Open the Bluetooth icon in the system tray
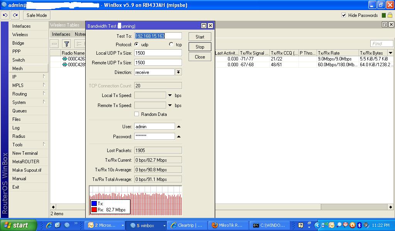Viewport: 395px width, 231px height. [359, 225]
